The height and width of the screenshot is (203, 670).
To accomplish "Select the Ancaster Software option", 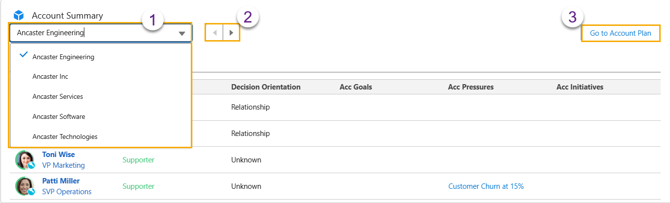I will (x=58, y=117).
